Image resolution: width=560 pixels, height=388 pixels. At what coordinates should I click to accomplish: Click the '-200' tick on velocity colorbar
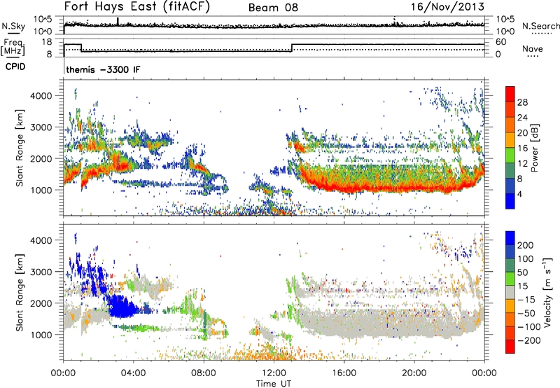(x=529, y=340)
